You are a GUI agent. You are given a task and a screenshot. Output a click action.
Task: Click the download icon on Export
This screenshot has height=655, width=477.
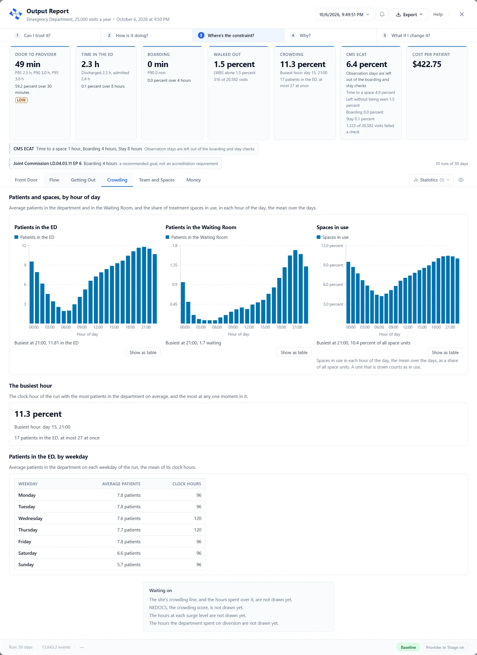[x=398, y=14]
